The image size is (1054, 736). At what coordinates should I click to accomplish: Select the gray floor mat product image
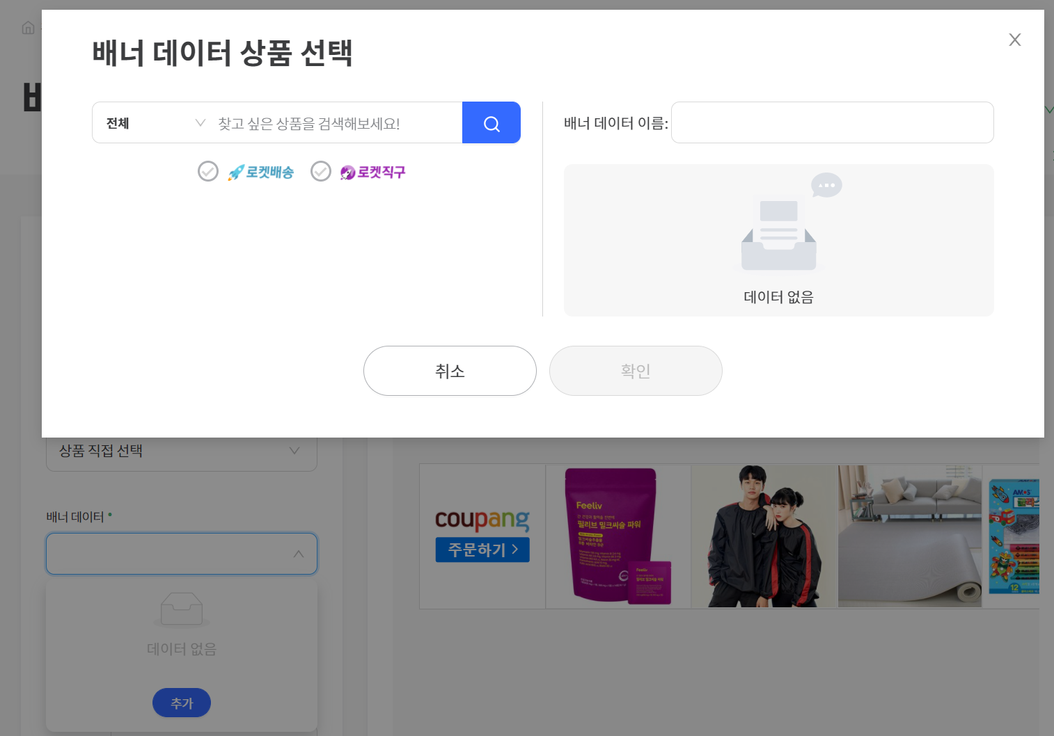(909, 536)
